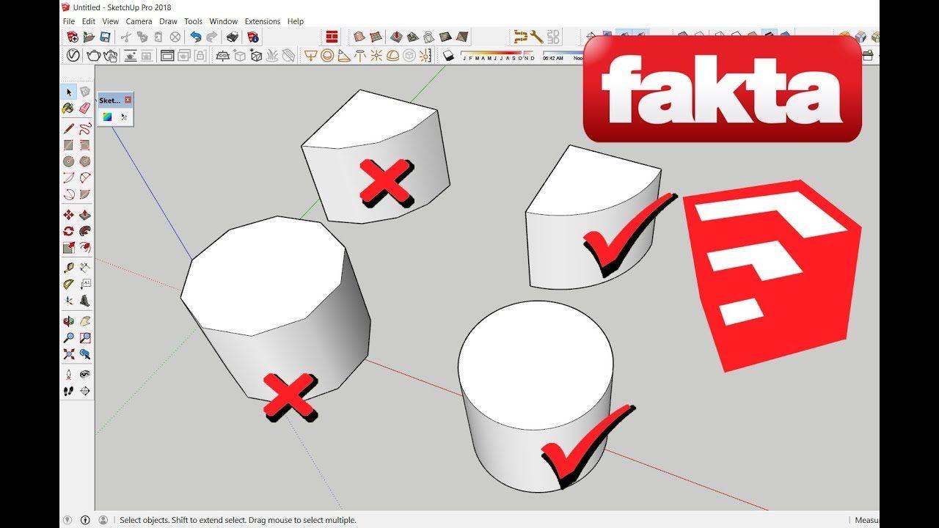Start V-Ray render with teapot icon

coord(93,55)
